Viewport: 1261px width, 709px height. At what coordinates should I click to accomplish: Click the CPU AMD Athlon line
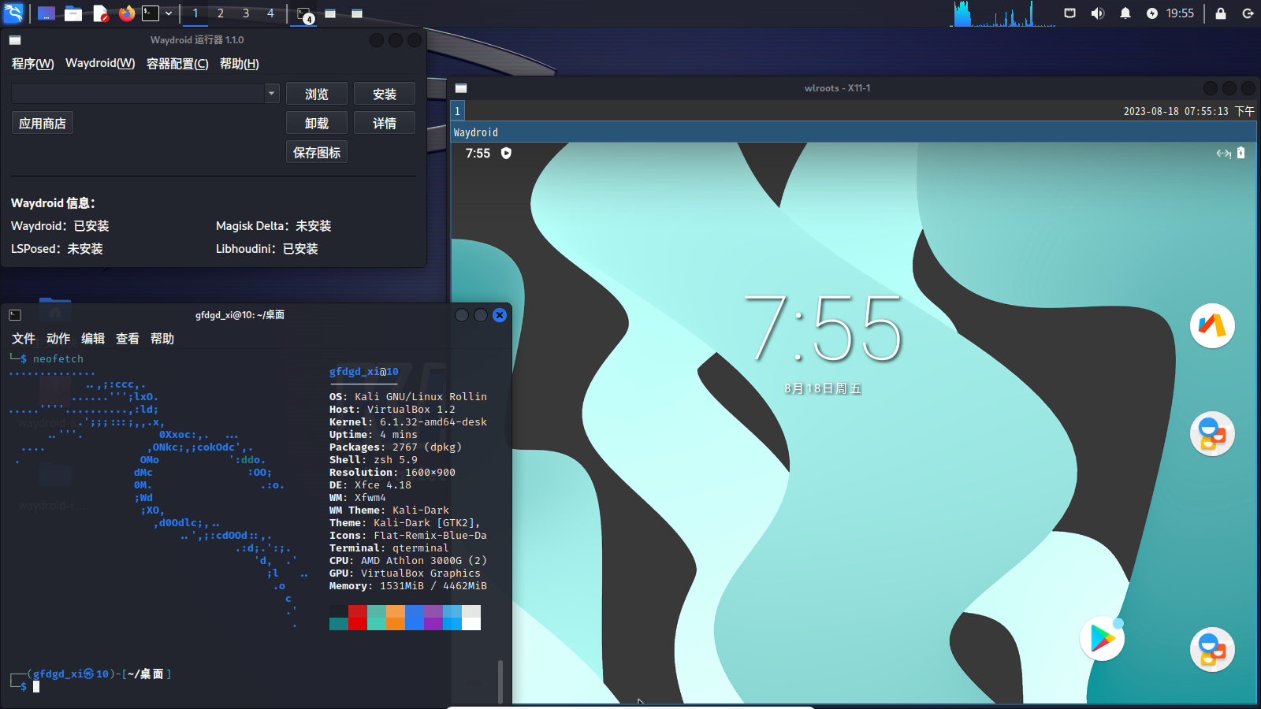pos(408,561)
